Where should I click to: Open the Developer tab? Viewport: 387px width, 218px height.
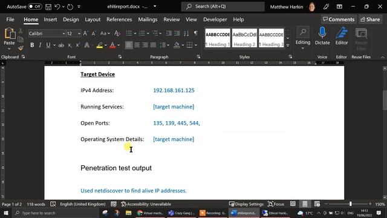coord(215,19)
